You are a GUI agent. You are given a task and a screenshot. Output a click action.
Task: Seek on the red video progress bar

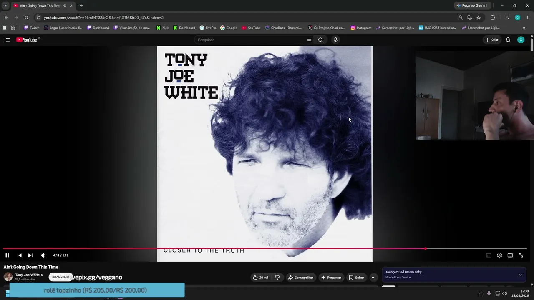(x=264, y=249)
